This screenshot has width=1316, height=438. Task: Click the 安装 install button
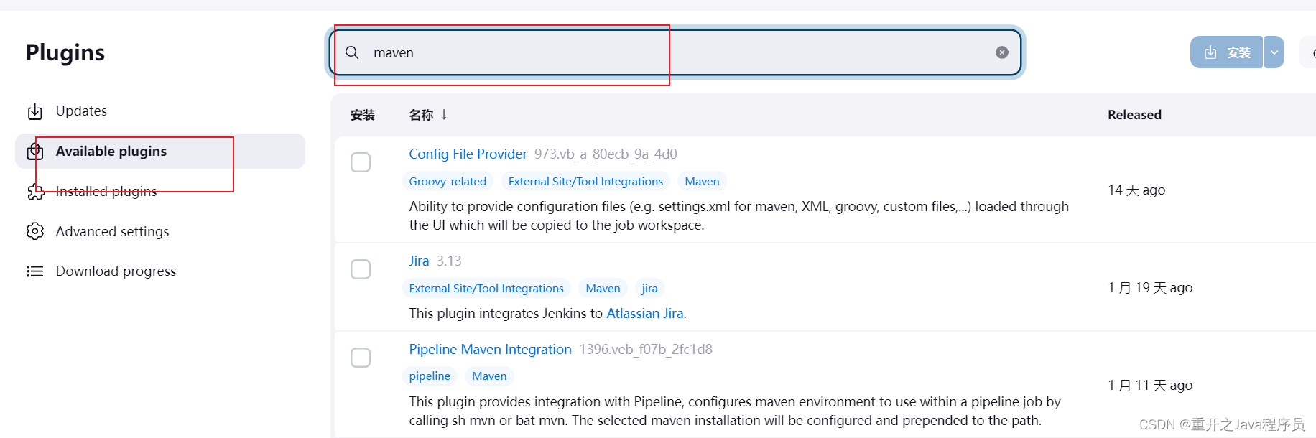1226,52
